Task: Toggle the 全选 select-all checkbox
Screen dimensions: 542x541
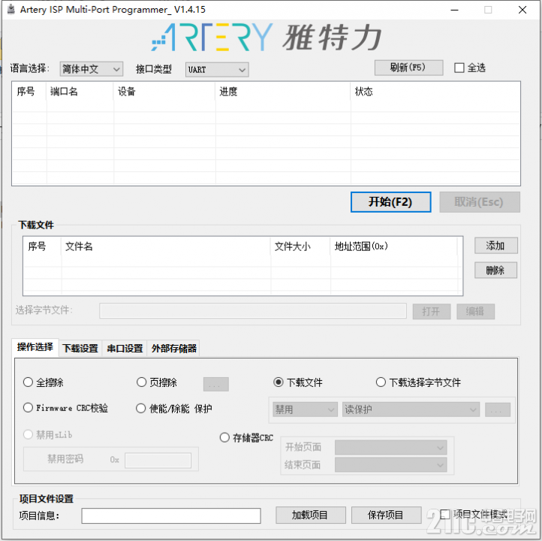Action: click(x=459, y=68)
